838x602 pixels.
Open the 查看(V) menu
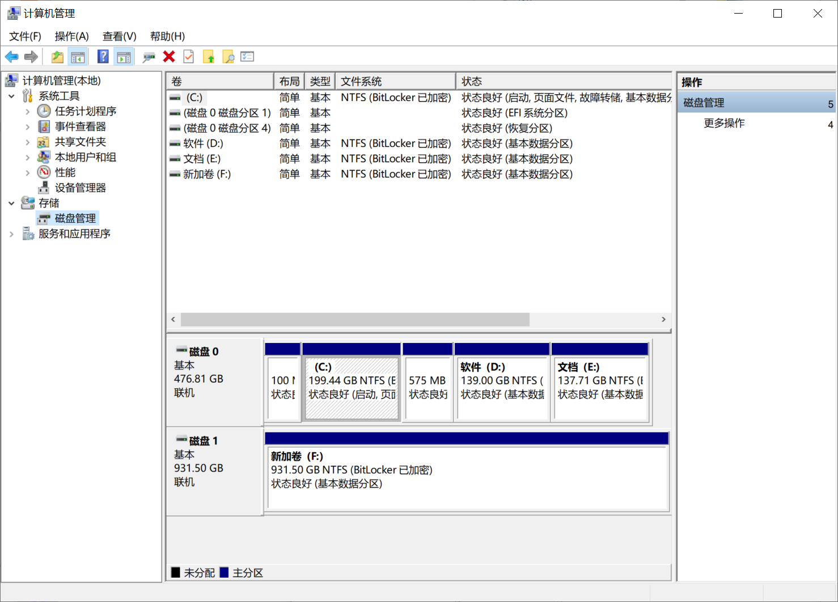[119, 36]
